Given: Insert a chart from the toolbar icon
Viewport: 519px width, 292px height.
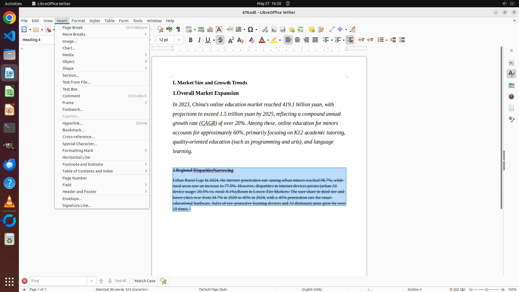Looking at the screenshot, I should point(210,29).
